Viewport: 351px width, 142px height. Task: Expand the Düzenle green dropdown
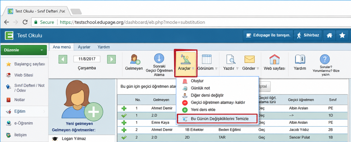click(24, 50)
